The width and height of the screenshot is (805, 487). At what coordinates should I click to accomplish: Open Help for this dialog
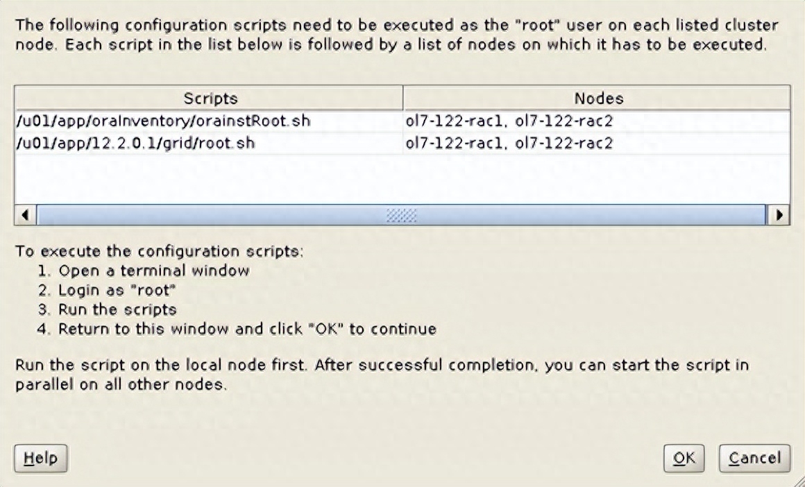tap(41, 458)
